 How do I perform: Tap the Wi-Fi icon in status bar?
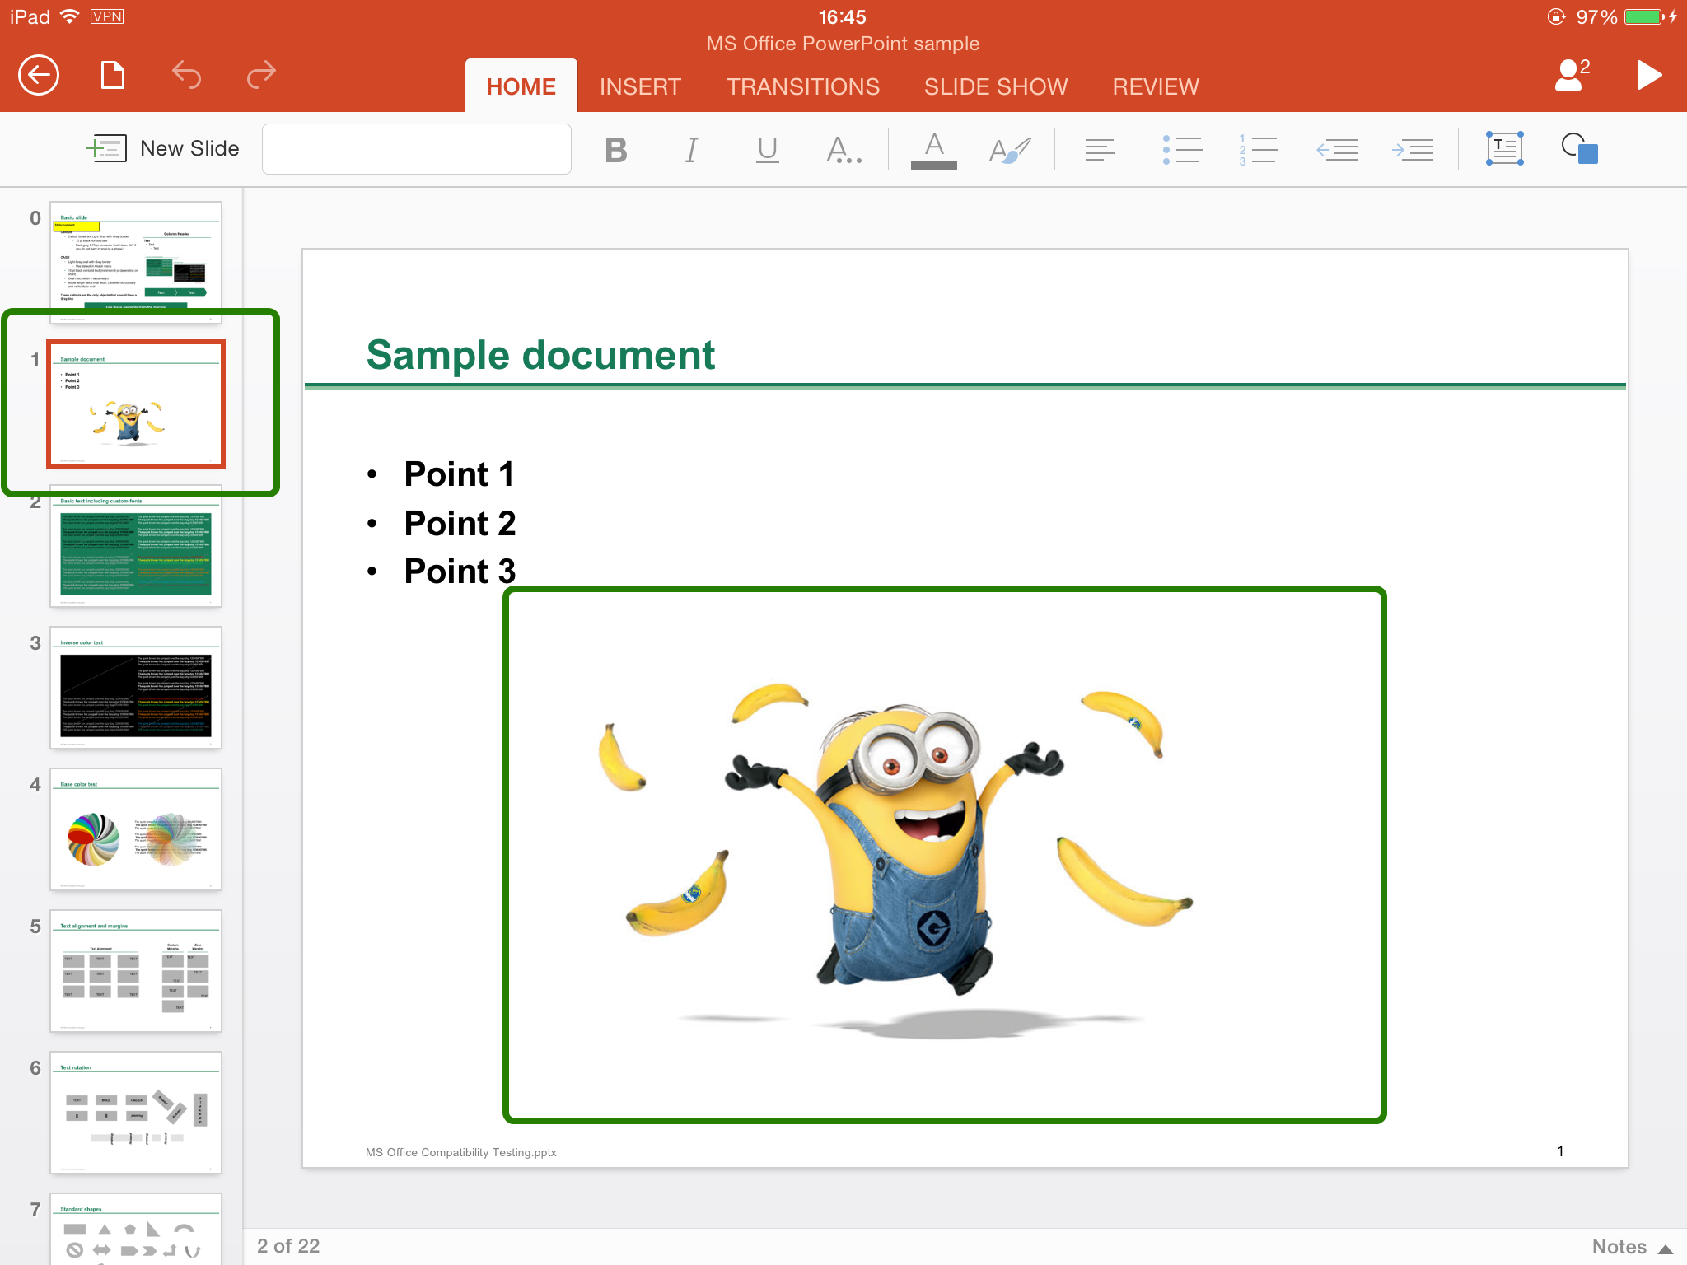coord(71,16)
